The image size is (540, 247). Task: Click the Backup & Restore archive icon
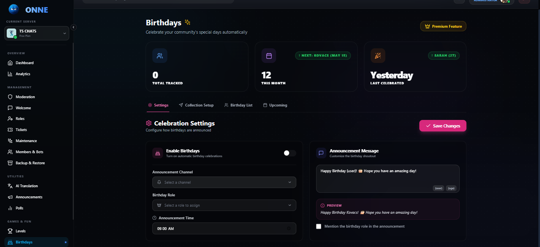point(10,163)
